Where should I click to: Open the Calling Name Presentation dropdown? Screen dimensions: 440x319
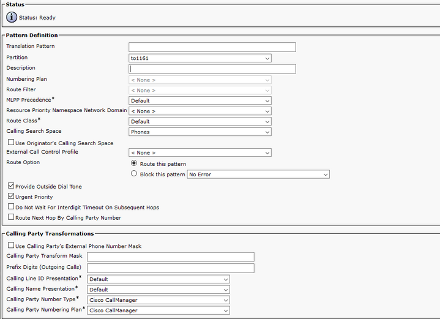158,290
